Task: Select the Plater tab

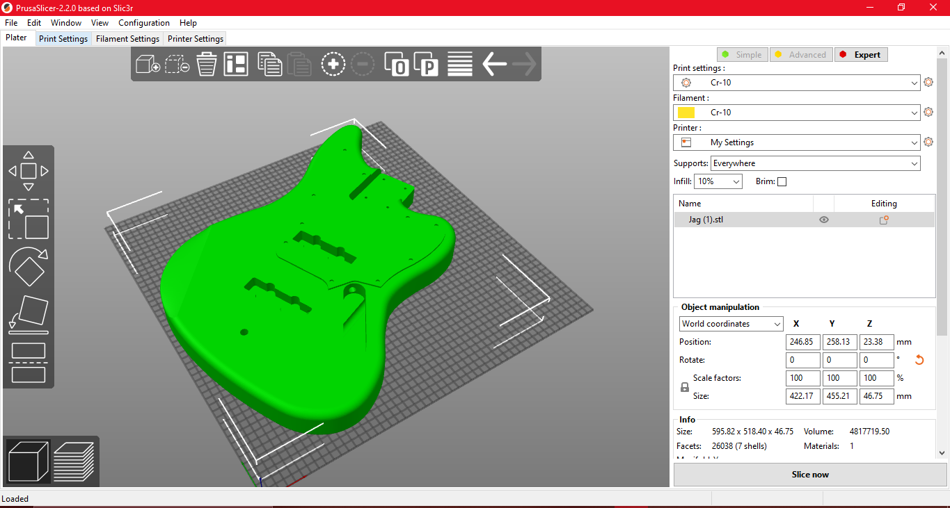Action: (17, 38)
